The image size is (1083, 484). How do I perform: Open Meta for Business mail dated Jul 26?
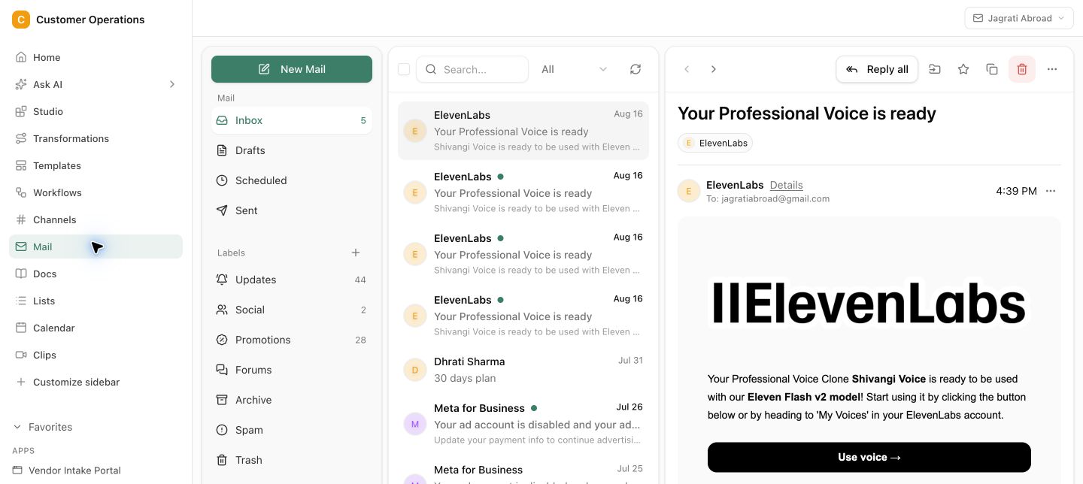523,424
